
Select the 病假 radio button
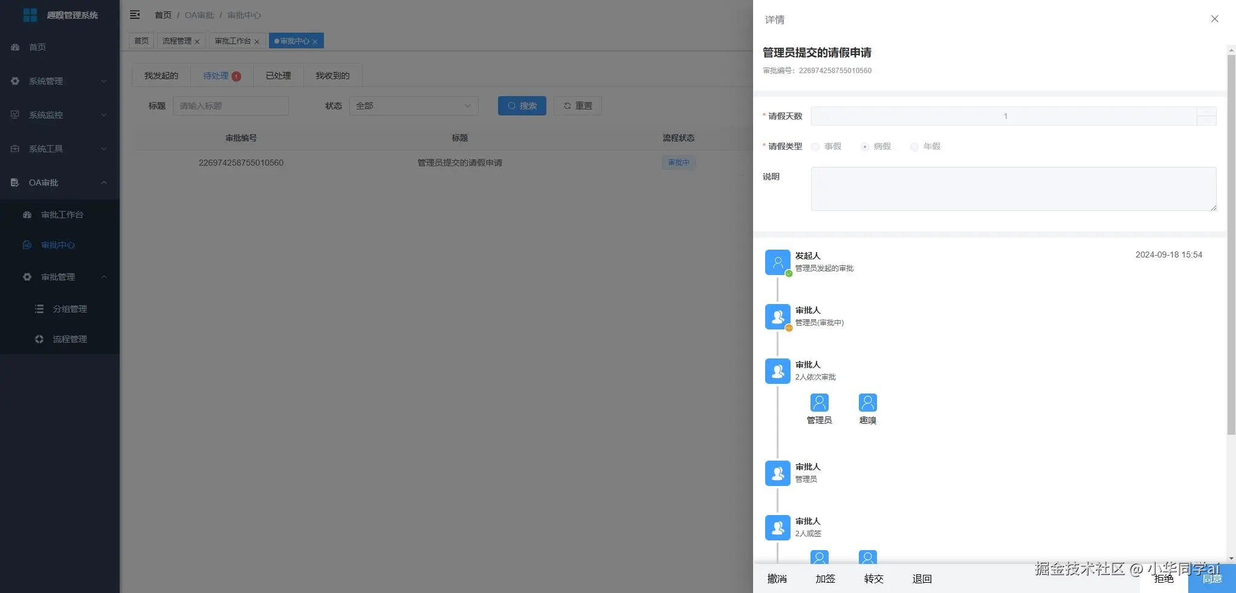click(x=865, y=147)
